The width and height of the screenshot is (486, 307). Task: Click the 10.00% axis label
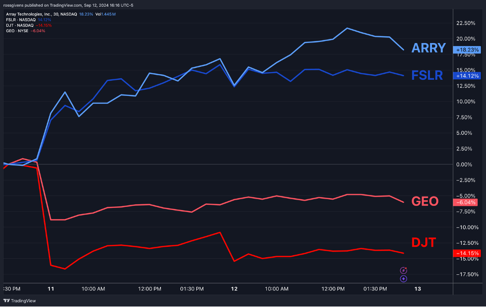click(466, 102)
